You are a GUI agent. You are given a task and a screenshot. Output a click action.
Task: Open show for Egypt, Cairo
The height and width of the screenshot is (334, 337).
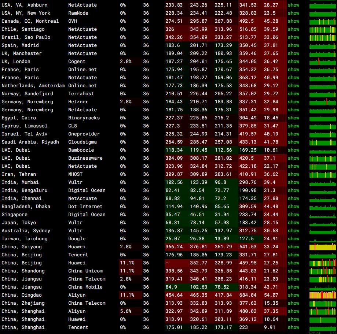point(293,118)
